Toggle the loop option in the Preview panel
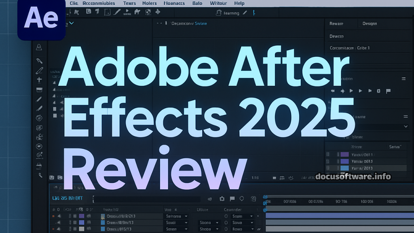 (x=387, y=91)
